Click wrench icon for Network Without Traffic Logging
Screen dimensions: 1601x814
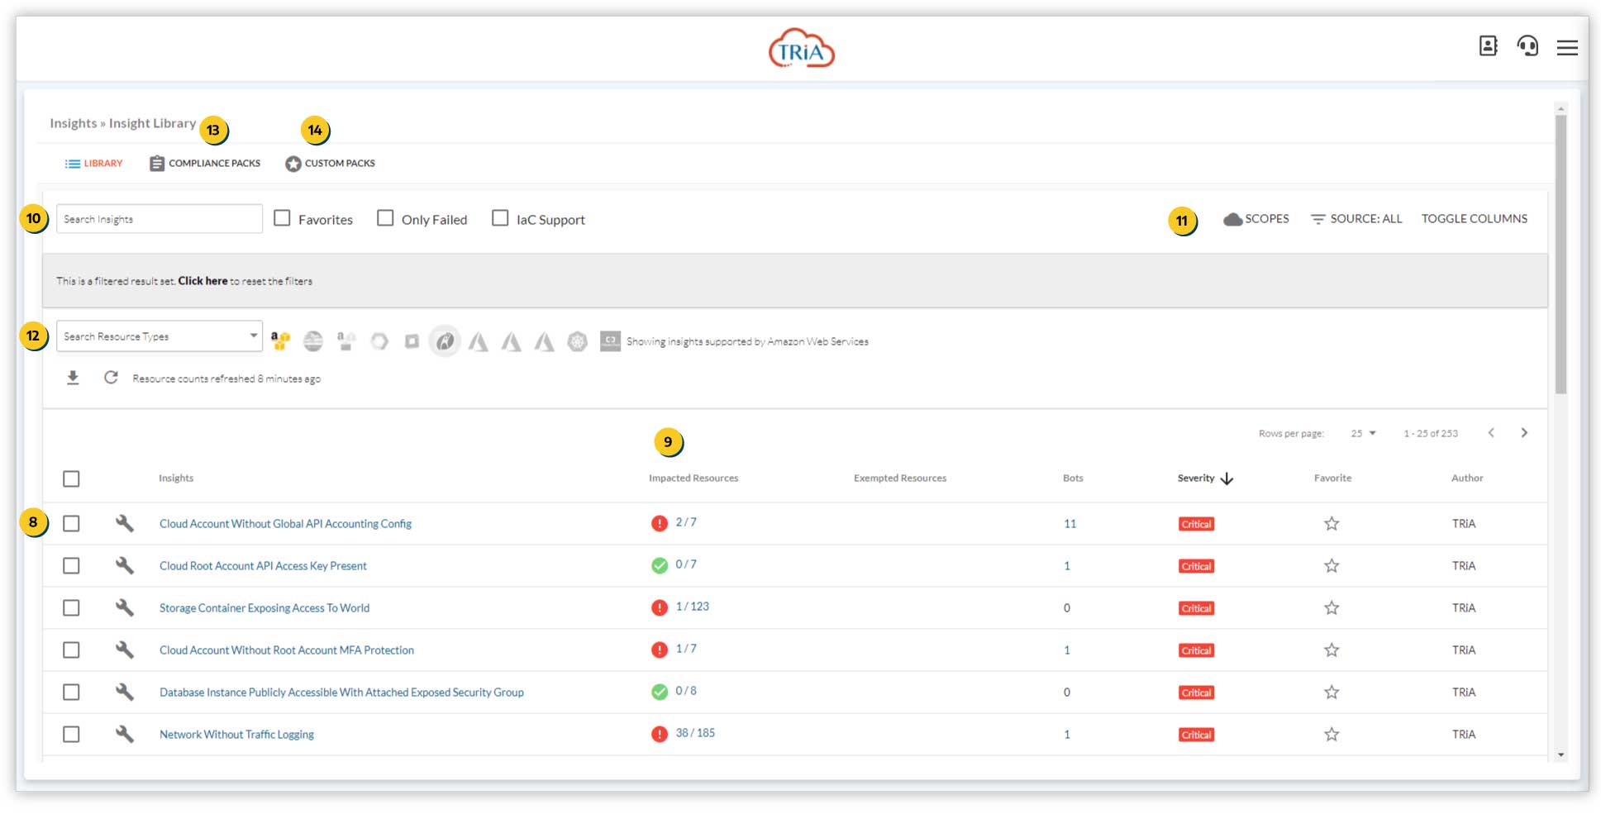124,734
